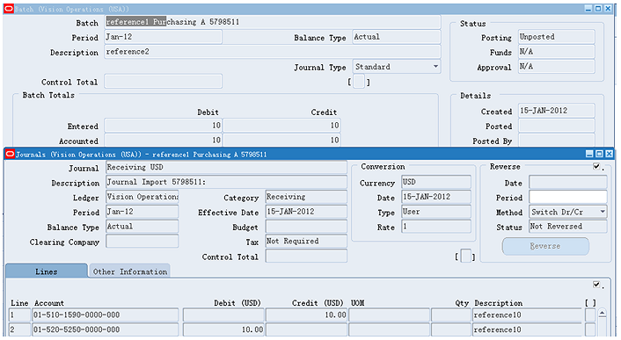Click the Accounted Credit total field

pos(281,141)
